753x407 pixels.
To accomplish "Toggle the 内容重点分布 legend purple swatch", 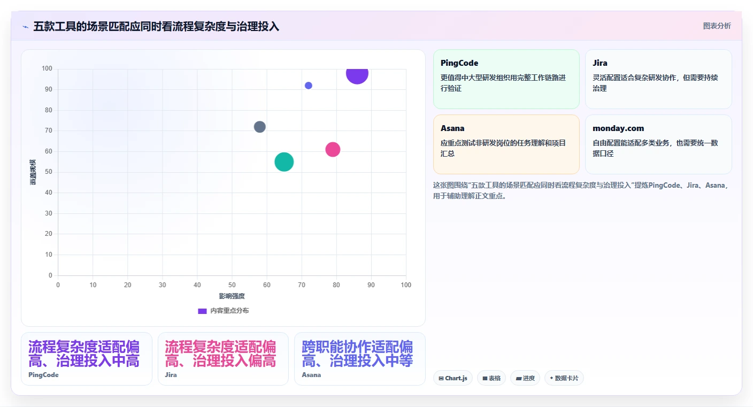I will [x=202, y=311].
